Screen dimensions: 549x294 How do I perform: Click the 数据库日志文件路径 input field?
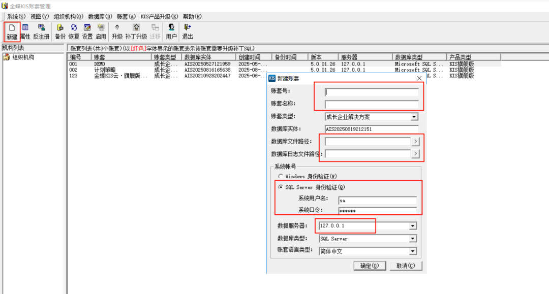pyautogui.click(x=368, y=154)
